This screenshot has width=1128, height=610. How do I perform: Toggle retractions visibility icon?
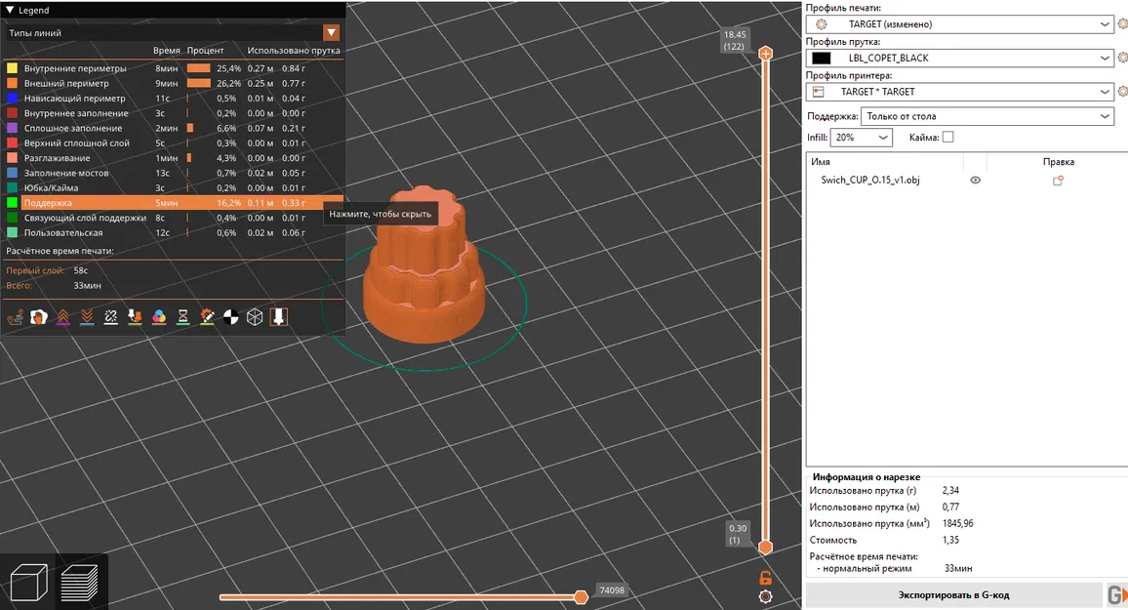62,317
